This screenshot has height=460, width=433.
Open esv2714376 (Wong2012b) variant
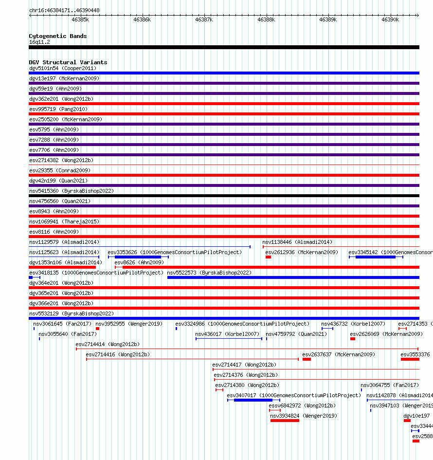click(x=246, y=375)
